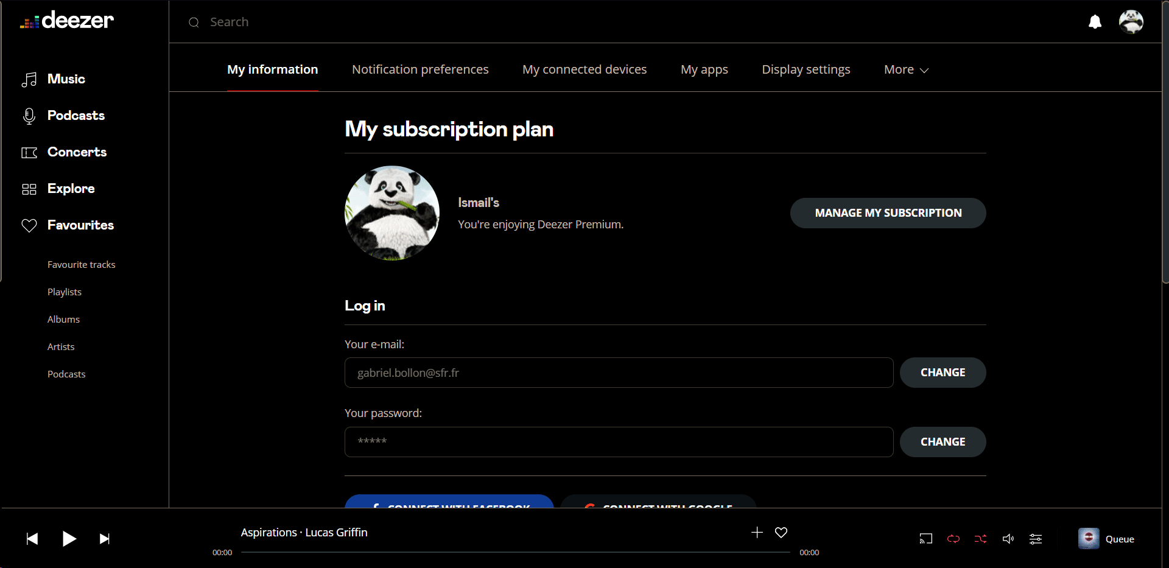1169x568 pixels.
Task: Click panda profile picture in subscription section
Action: tap(392, 213)
